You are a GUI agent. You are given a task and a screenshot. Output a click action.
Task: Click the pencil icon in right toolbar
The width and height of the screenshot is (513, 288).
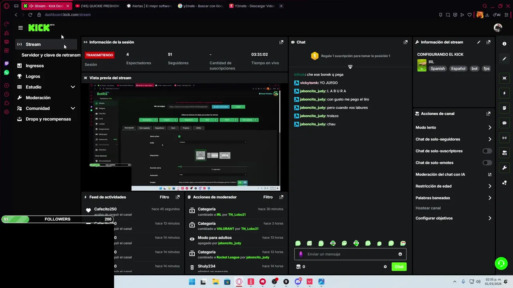click(505, 59)
